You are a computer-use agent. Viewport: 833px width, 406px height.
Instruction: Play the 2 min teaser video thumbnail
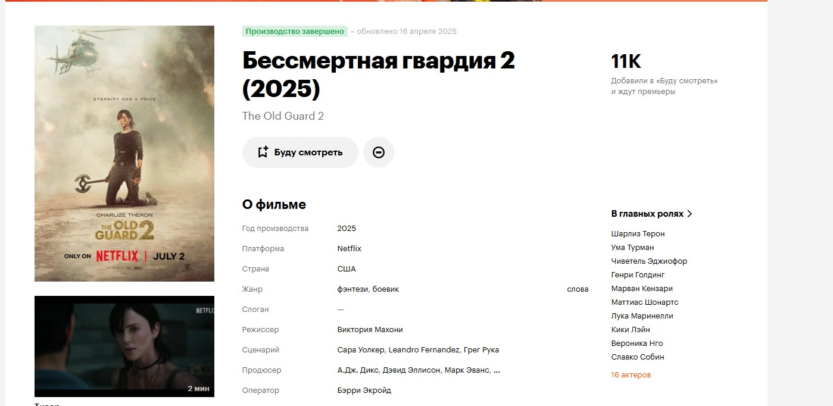click(x=124, y=346)
